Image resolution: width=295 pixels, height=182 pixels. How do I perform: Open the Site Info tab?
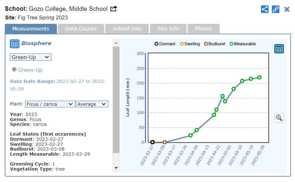pyautogui.click(x=168, y=29)
